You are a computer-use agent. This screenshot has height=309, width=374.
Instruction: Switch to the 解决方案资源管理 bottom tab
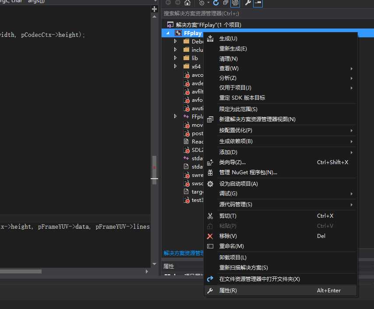183,253
